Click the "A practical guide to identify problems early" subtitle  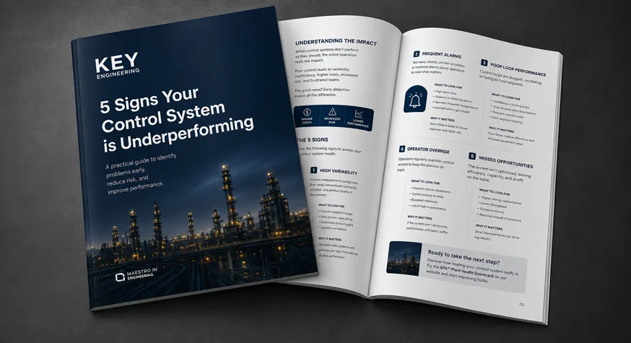click(139, 173)
